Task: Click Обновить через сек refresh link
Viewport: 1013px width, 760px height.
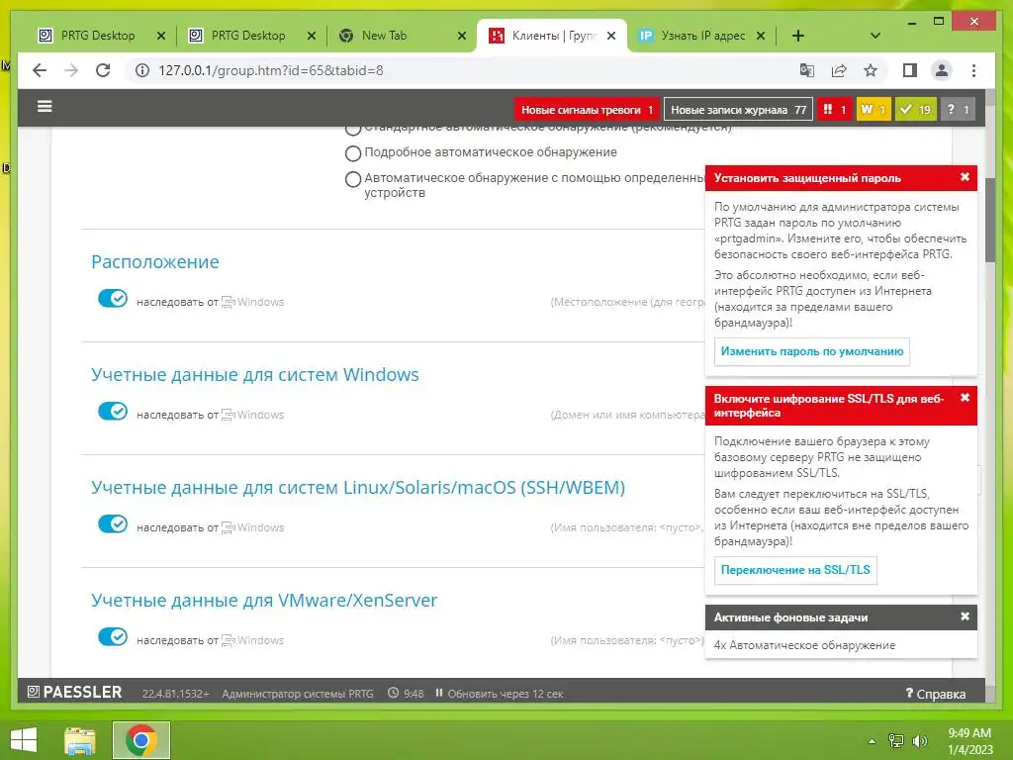Action: pos(506,694)
